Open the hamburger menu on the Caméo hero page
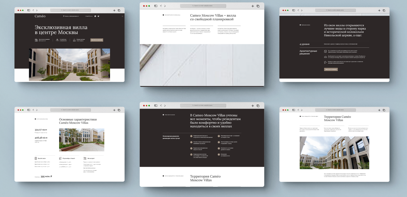Screen dimensions: 407x197 coord(122,16)
